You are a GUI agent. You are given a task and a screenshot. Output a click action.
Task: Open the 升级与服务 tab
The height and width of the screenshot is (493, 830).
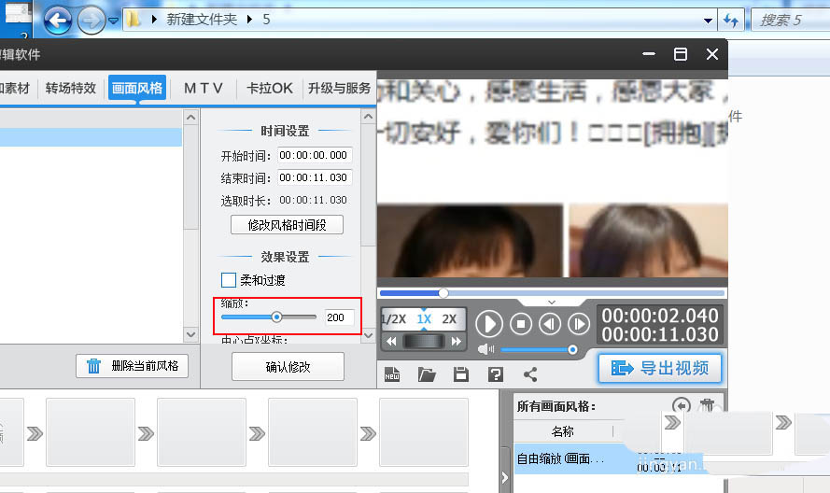click(x=339, y=88)
